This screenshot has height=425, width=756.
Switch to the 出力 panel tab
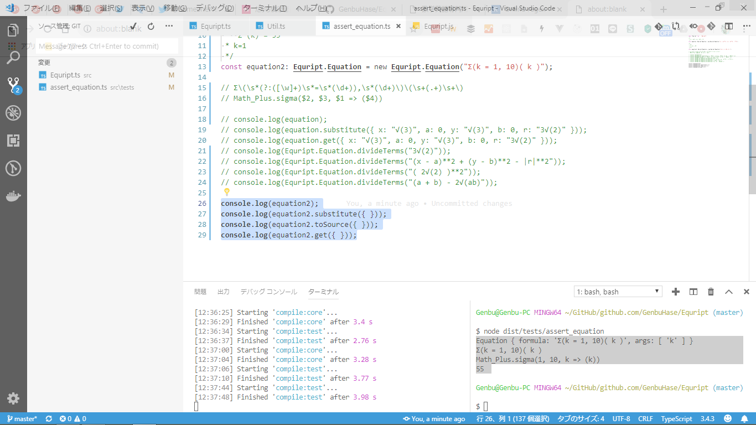click(223, 292)
